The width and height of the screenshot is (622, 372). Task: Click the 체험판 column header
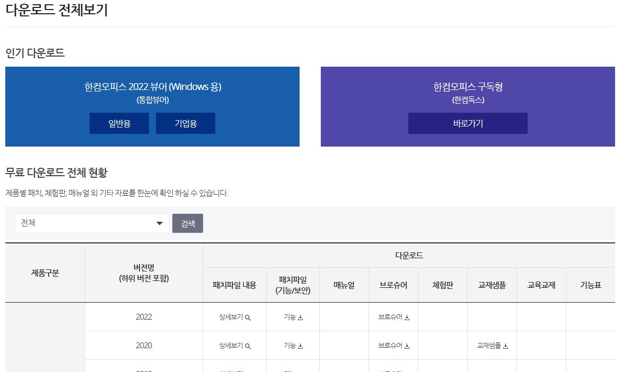coord(443,285)
